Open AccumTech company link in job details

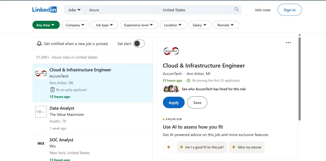click(172, 73)
